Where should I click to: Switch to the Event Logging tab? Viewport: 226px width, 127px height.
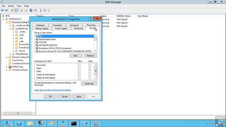coord(61,29)
